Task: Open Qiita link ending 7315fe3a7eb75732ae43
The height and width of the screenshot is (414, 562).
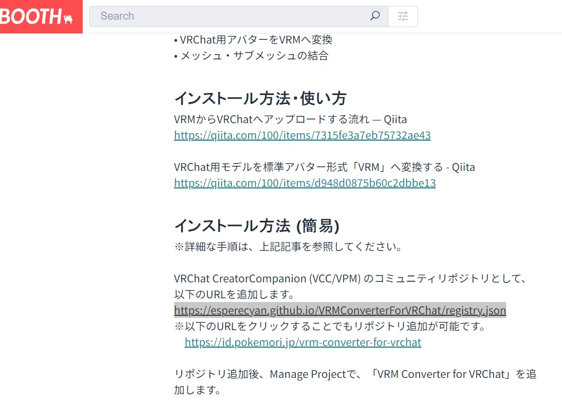Action: click(302, 135)
